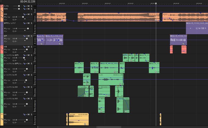Screen dimensions: 208x128
Task: Mute the ムーンレスマンションSE track
Action: pos(28,75)
